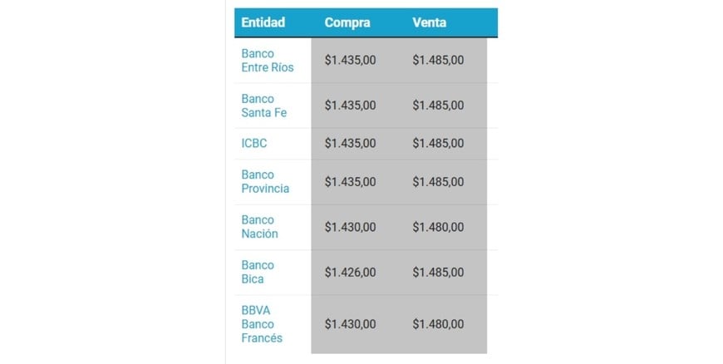Click the ICBC entity link
The image size is (723, 364).
click(254, 143)
